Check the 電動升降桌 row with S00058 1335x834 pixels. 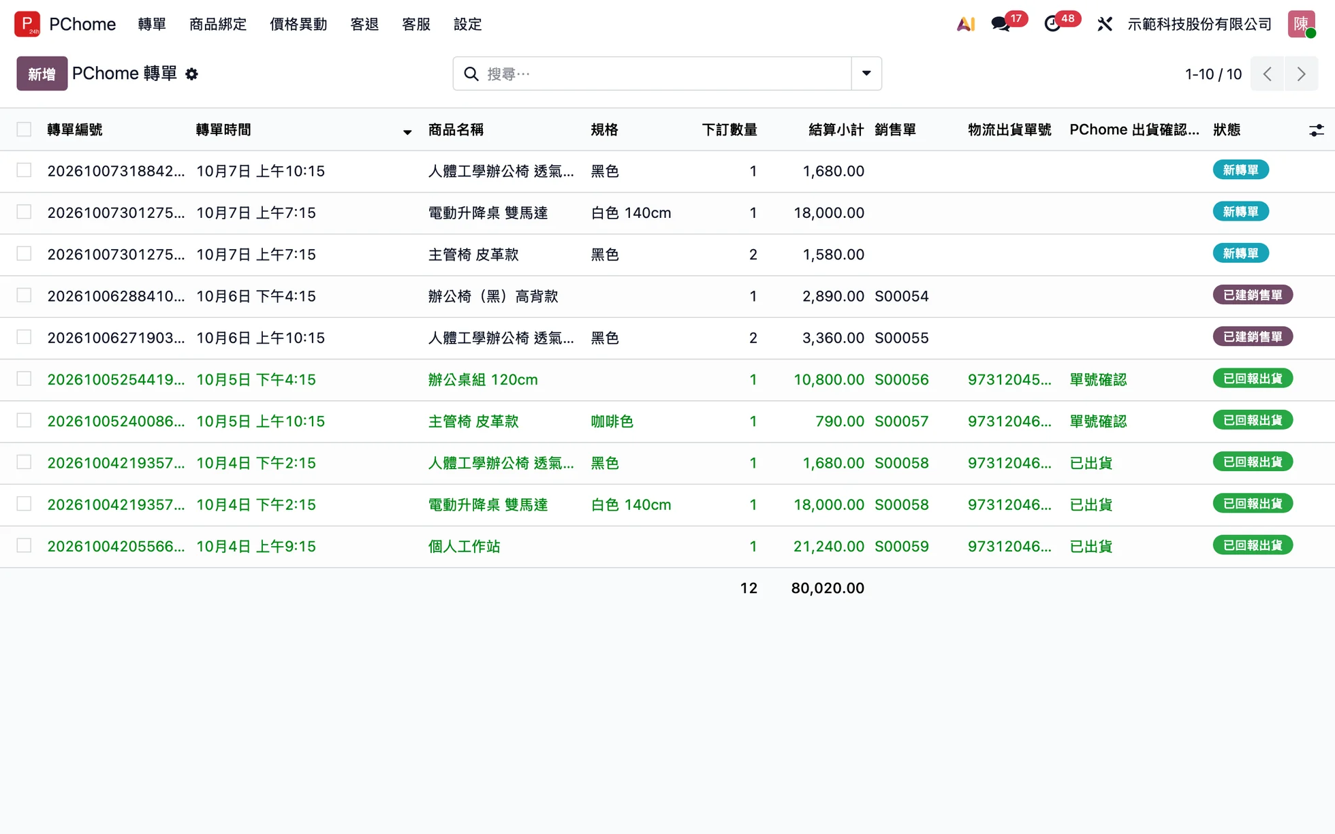tap(24, 504)
